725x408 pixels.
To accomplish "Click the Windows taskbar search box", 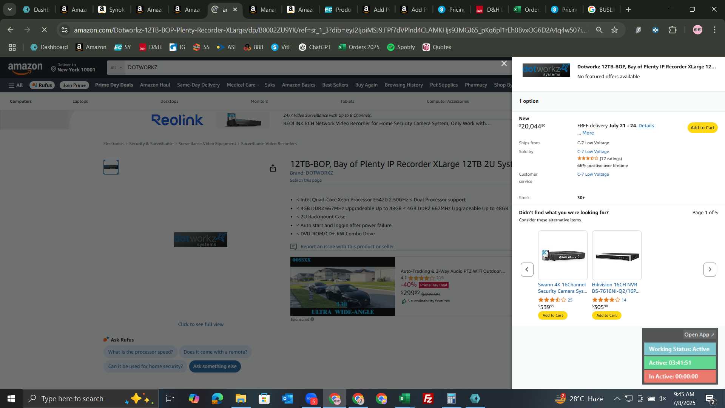I will [91, 399].
